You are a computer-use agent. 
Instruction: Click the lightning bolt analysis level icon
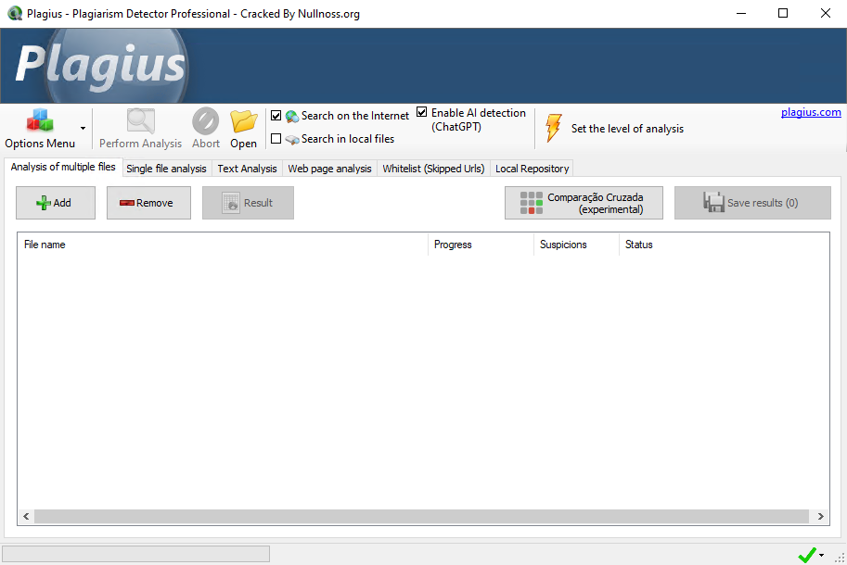click(x=554, y=128)
